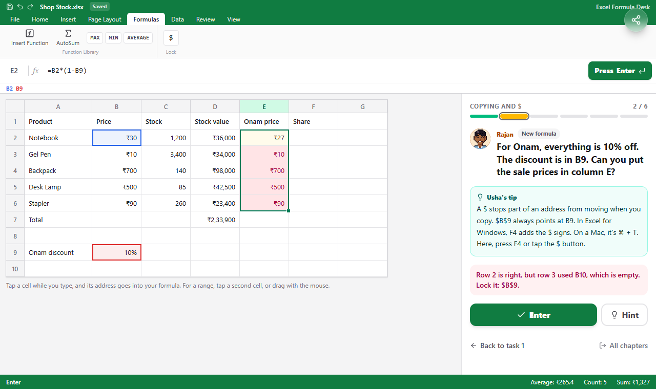The width and height of the screenshot is (656, 389).
Task: Click the fx icon in formula bar
Action: click(35, 71)
